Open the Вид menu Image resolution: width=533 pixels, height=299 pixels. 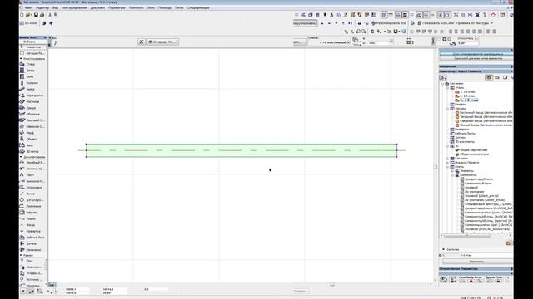pyautogui.click(x=55, y=7)
